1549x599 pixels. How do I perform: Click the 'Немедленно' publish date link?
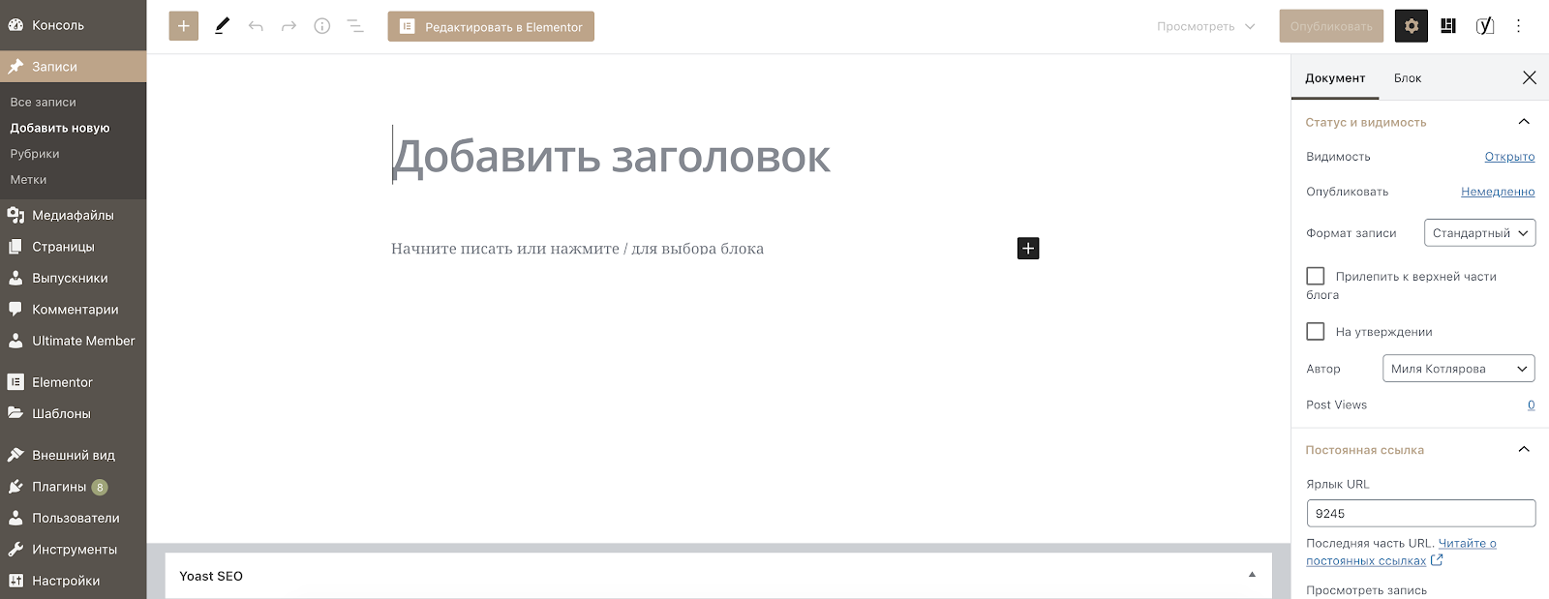click(1497, 192)
